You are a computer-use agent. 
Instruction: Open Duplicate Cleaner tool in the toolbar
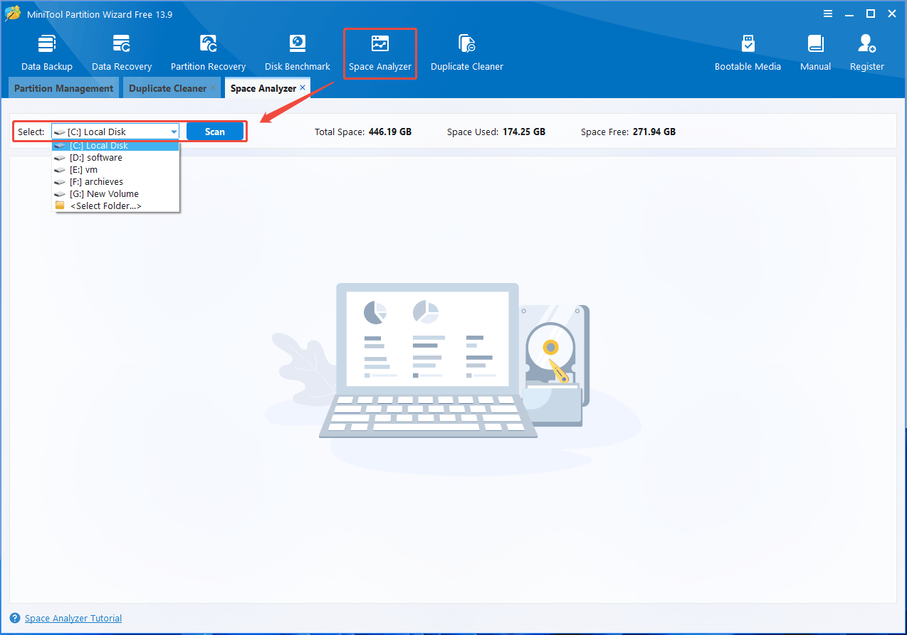(x=467, y=53)
